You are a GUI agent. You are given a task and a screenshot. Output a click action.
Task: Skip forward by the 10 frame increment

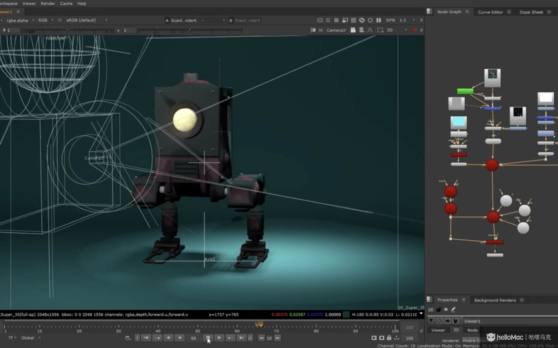[277, 338]
